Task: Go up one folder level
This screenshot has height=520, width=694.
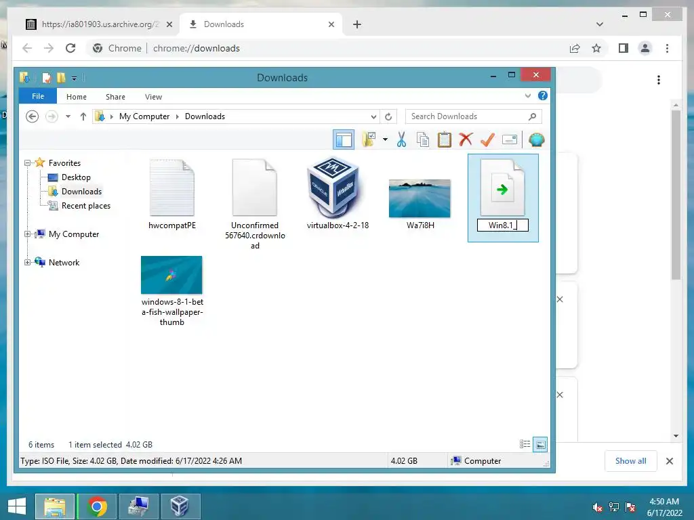Action: click(83, 116)
